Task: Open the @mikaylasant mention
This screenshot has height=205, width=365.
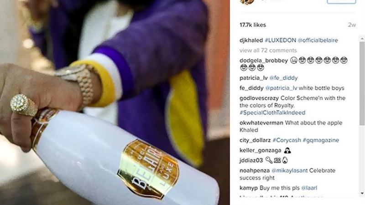Action: click(290, 170)
